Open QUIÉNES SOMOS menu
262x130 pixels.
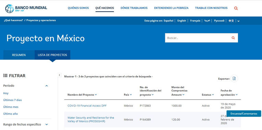[78, 8]
